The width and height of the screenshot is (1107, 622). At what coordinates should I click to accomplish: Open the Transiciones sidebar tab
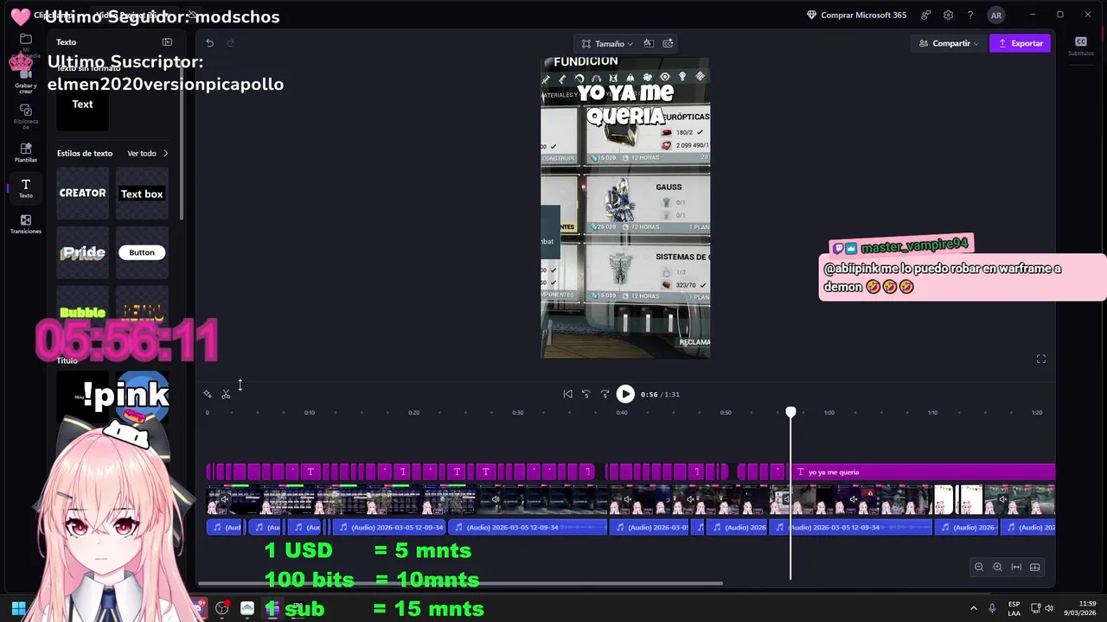tap(25, 225)
